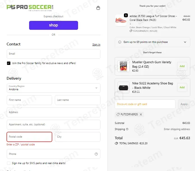Click the adidas F50 shoe thumbnail
The width and height of the screenshot is (195, 171).
click(121, 20)
